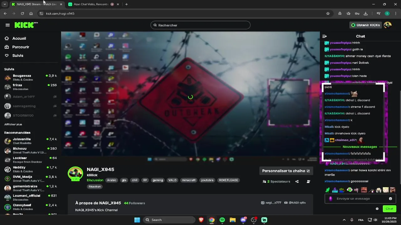
Task: Send the blonde anime emote
Action: (x=386, y=190)
